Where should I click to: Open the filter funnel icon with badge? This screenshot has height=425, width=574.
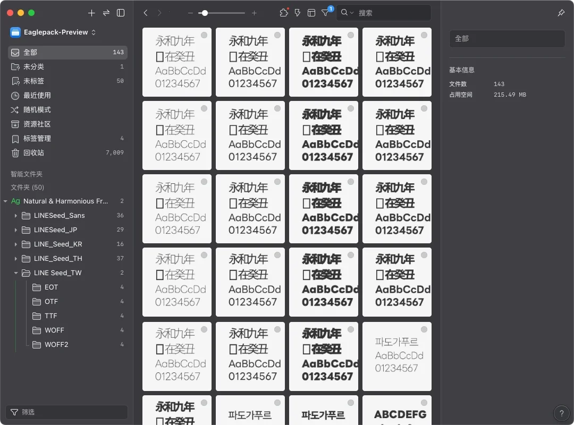325,13
